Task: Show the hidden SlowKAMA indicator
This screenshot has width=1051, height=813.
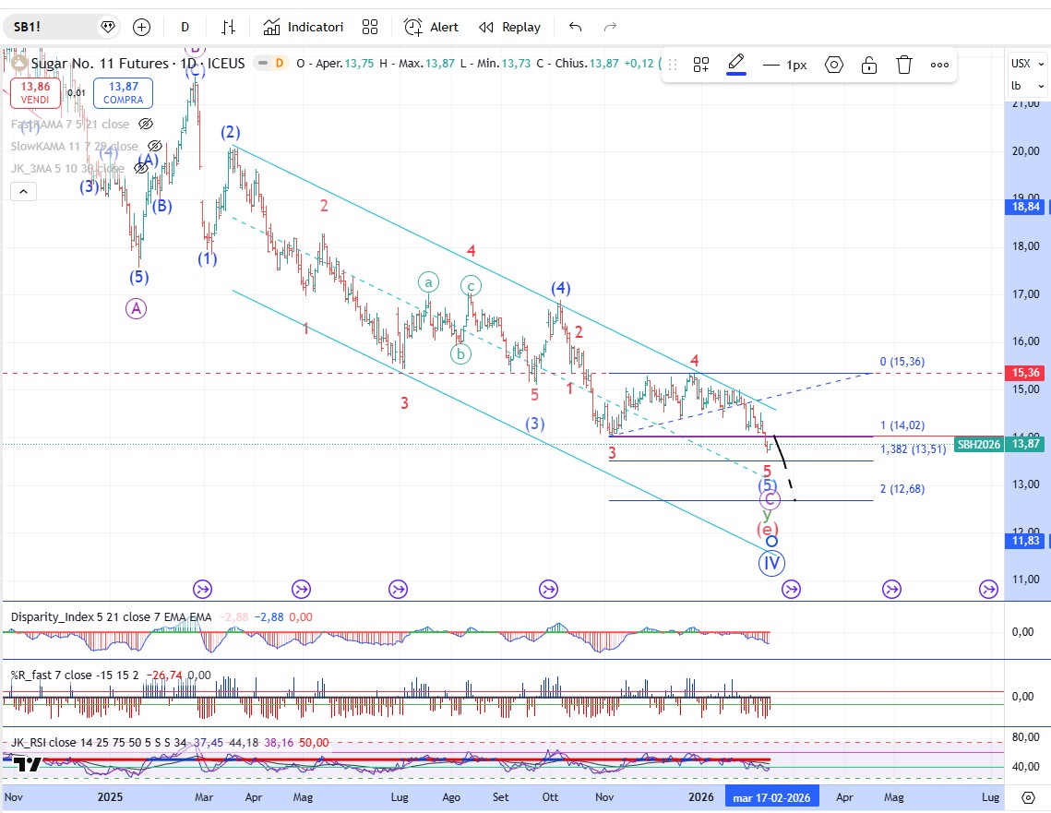Action: point(155,146)
